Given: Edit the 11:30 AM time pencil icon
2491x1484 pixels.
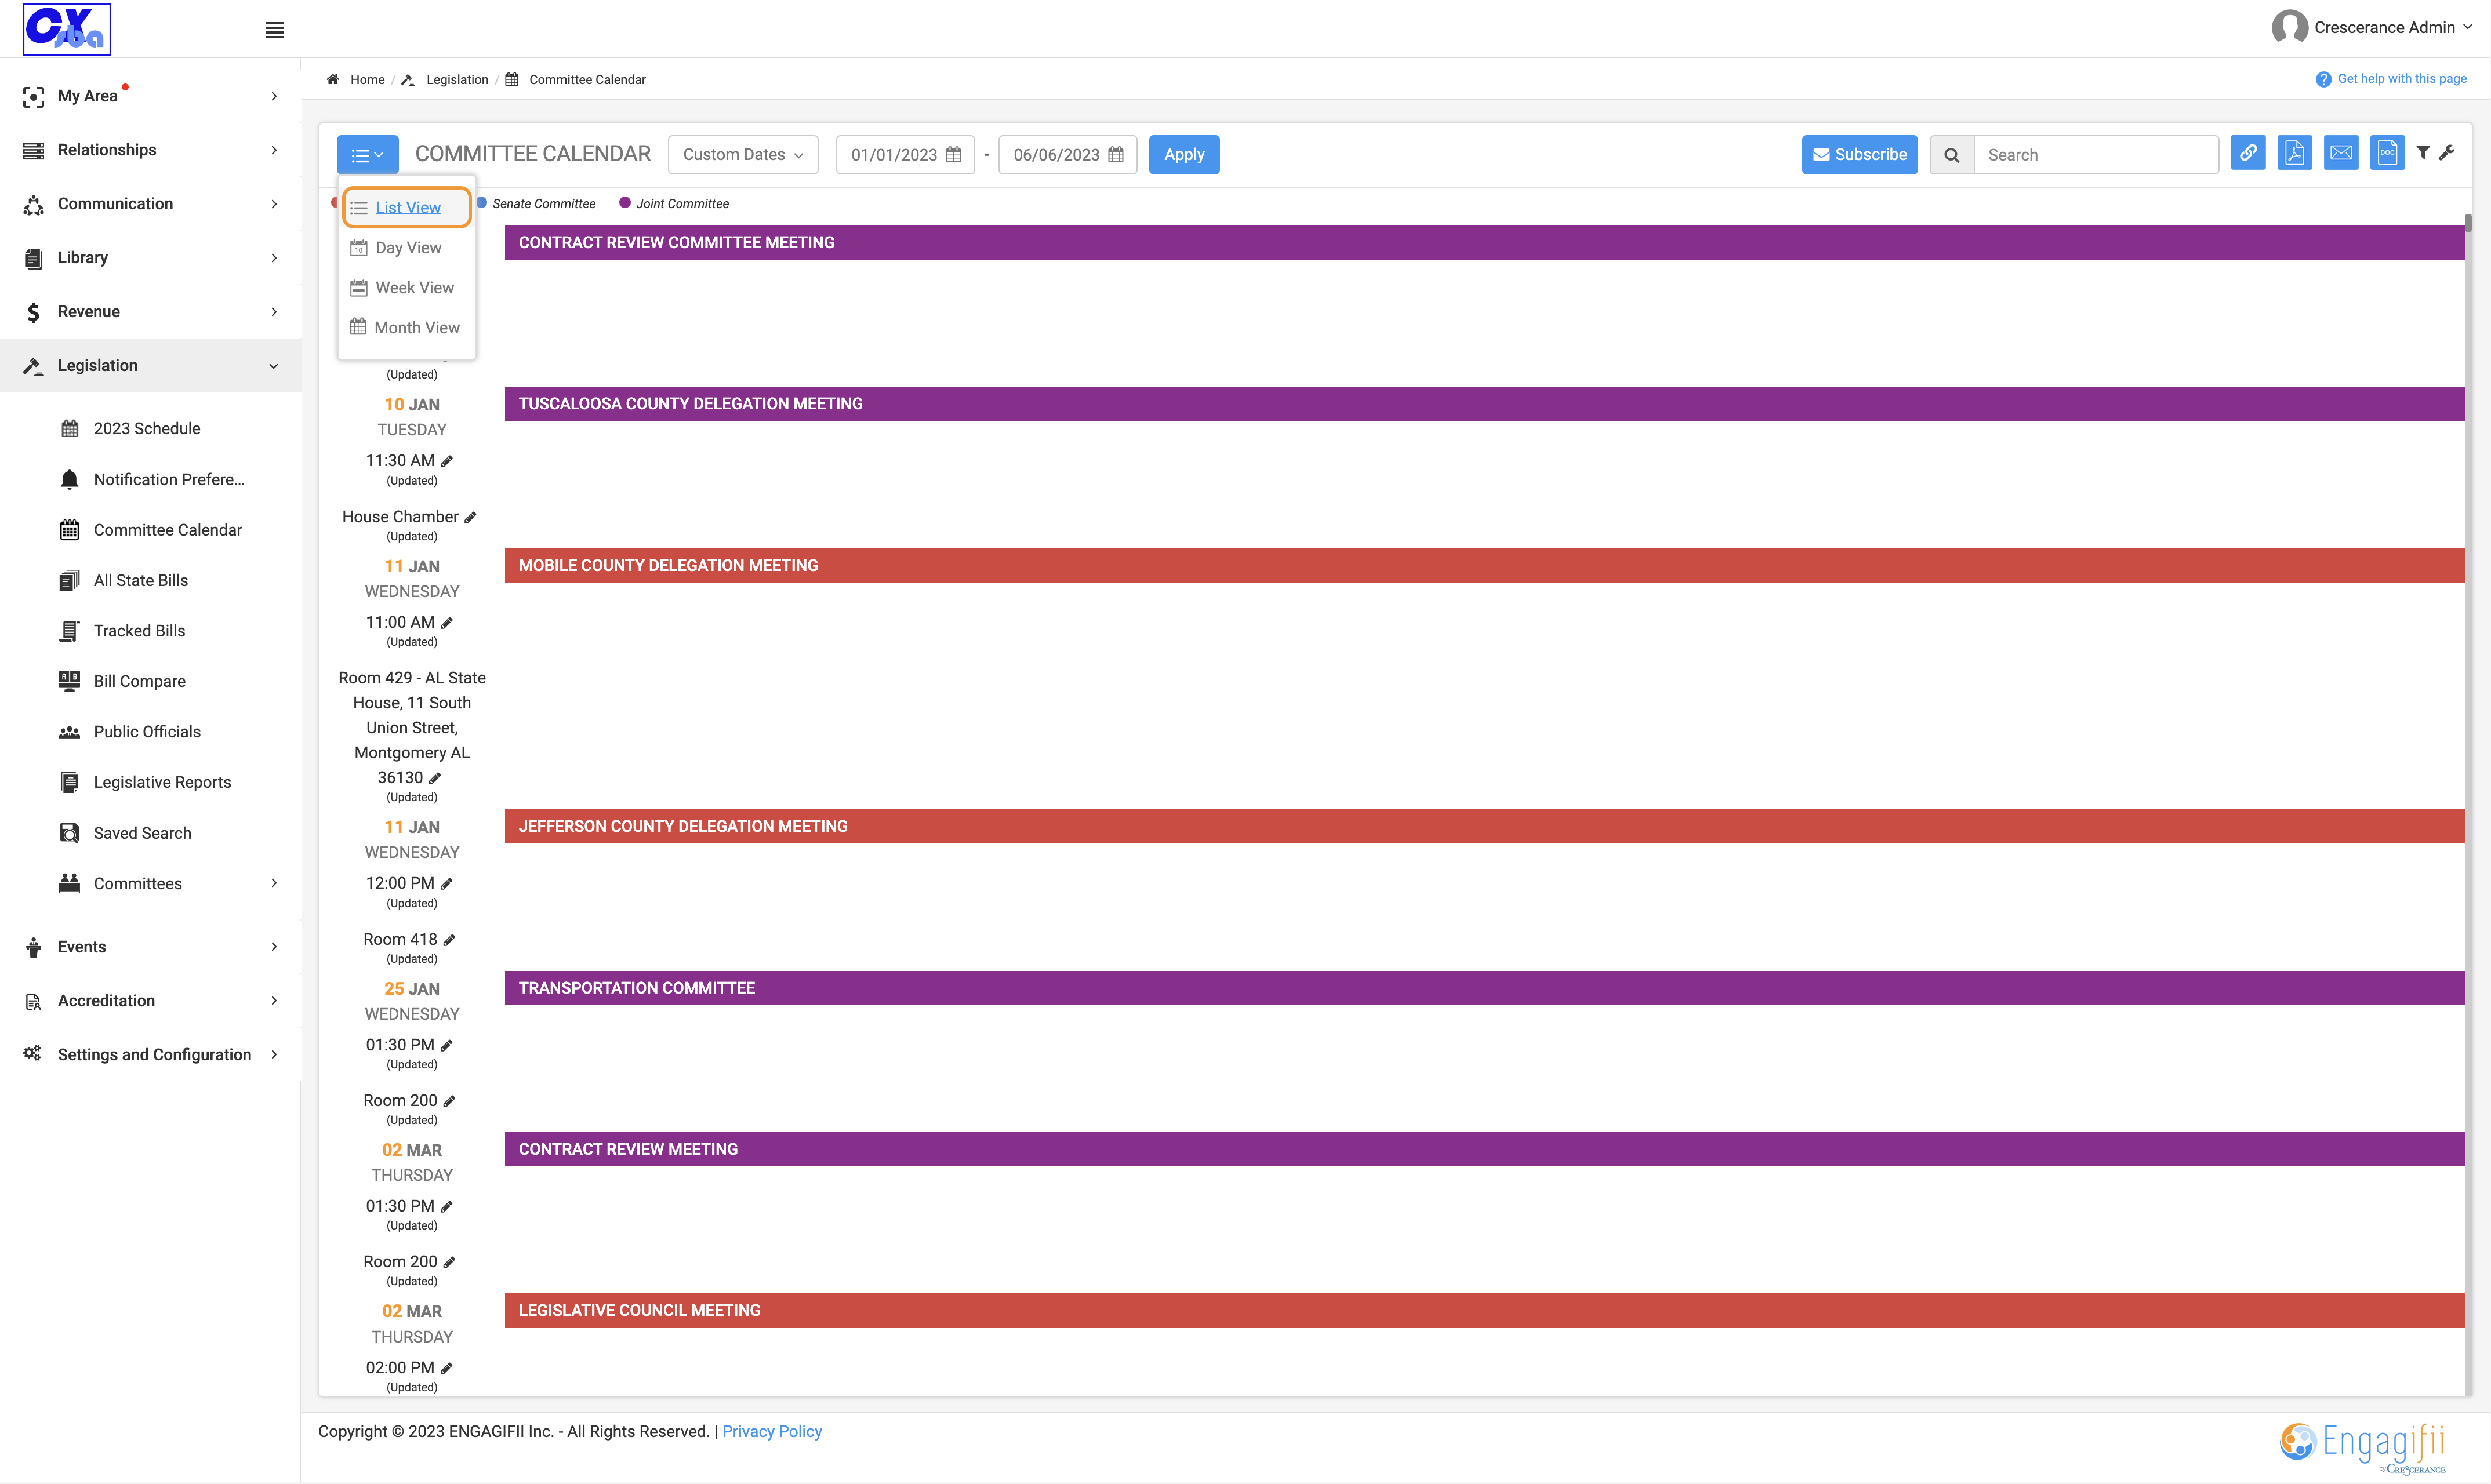Looking at the screenshot, I should tap(447, 461).
